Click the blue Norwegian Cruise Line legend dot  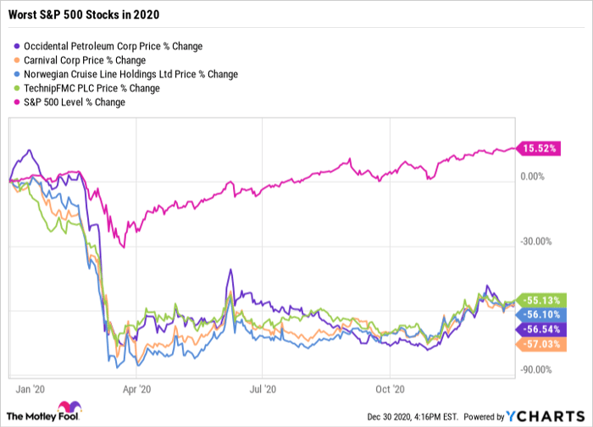click(19, 74)
